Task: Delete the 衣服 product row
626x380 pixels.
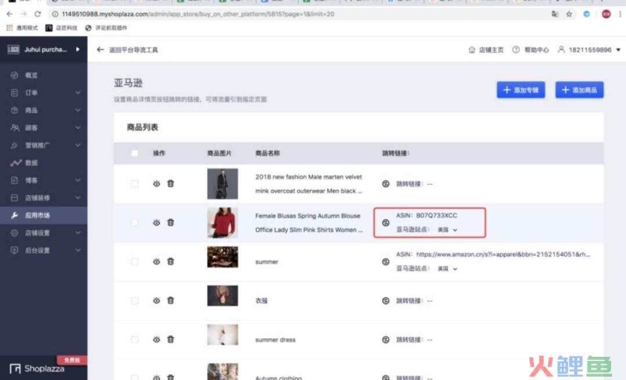Action: [x=170, y=301]
